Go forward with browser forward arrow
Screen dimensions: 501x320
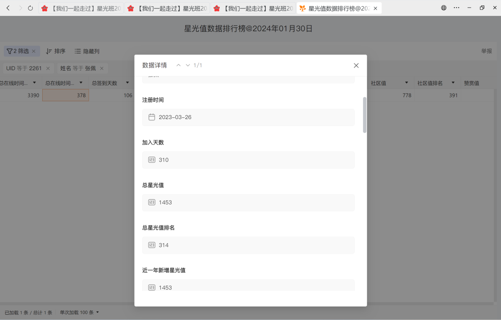pyautogui.click(x=20, y=8)
